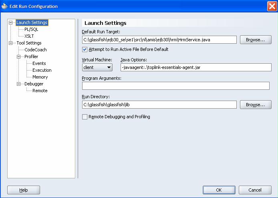Open the Execution profiler settings
278x198 pixels.
coord(42,70)
